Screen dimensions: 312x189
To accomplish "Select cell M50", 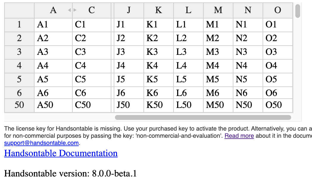I will pos(218,105).
